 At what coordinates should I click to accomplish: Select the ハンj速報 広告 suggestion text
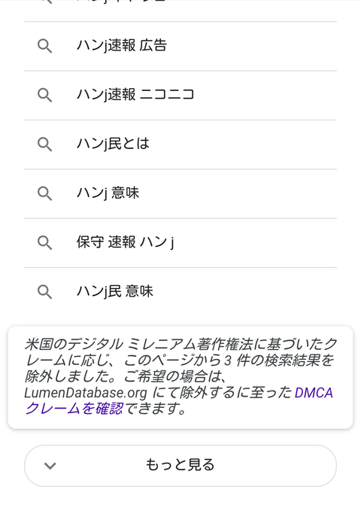point(122,45)
